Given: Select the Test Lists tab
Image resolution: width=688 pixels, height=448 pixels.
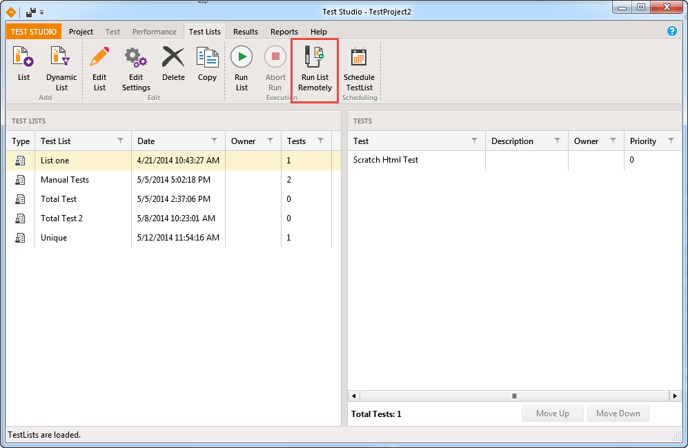Looking at the screenshot, I should coord(205,32).
